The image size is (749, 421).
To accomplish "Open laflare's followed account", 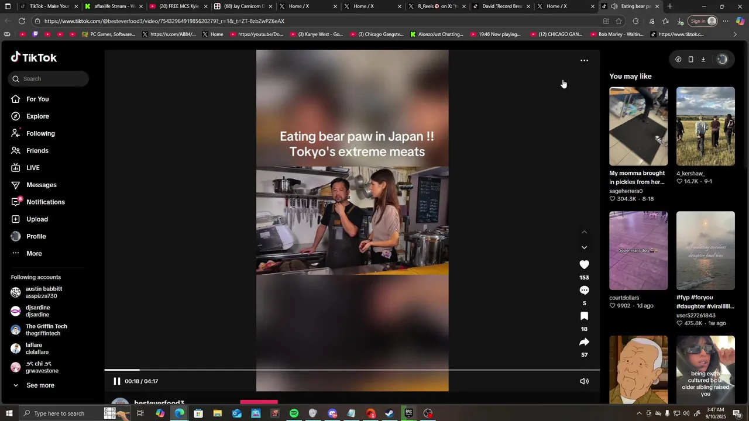I will (x=37, y=348).
